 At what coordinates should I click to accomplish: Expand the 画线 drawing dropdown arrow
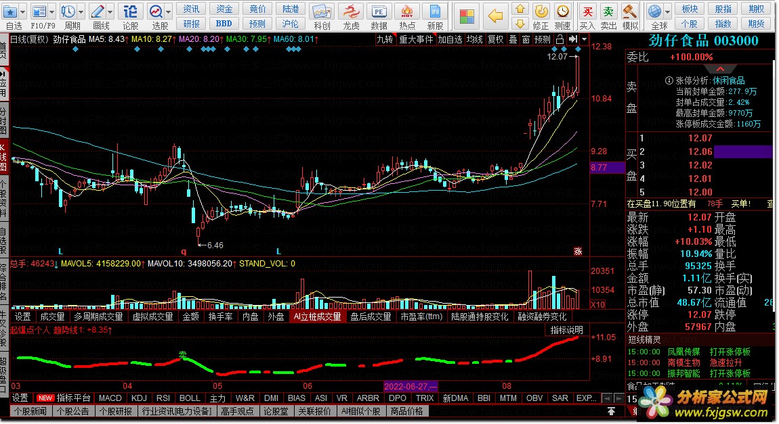[x=110, y=12]
